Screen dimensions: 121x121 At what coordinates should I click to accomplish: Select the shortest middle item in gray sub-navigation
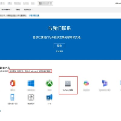point(18,10)
